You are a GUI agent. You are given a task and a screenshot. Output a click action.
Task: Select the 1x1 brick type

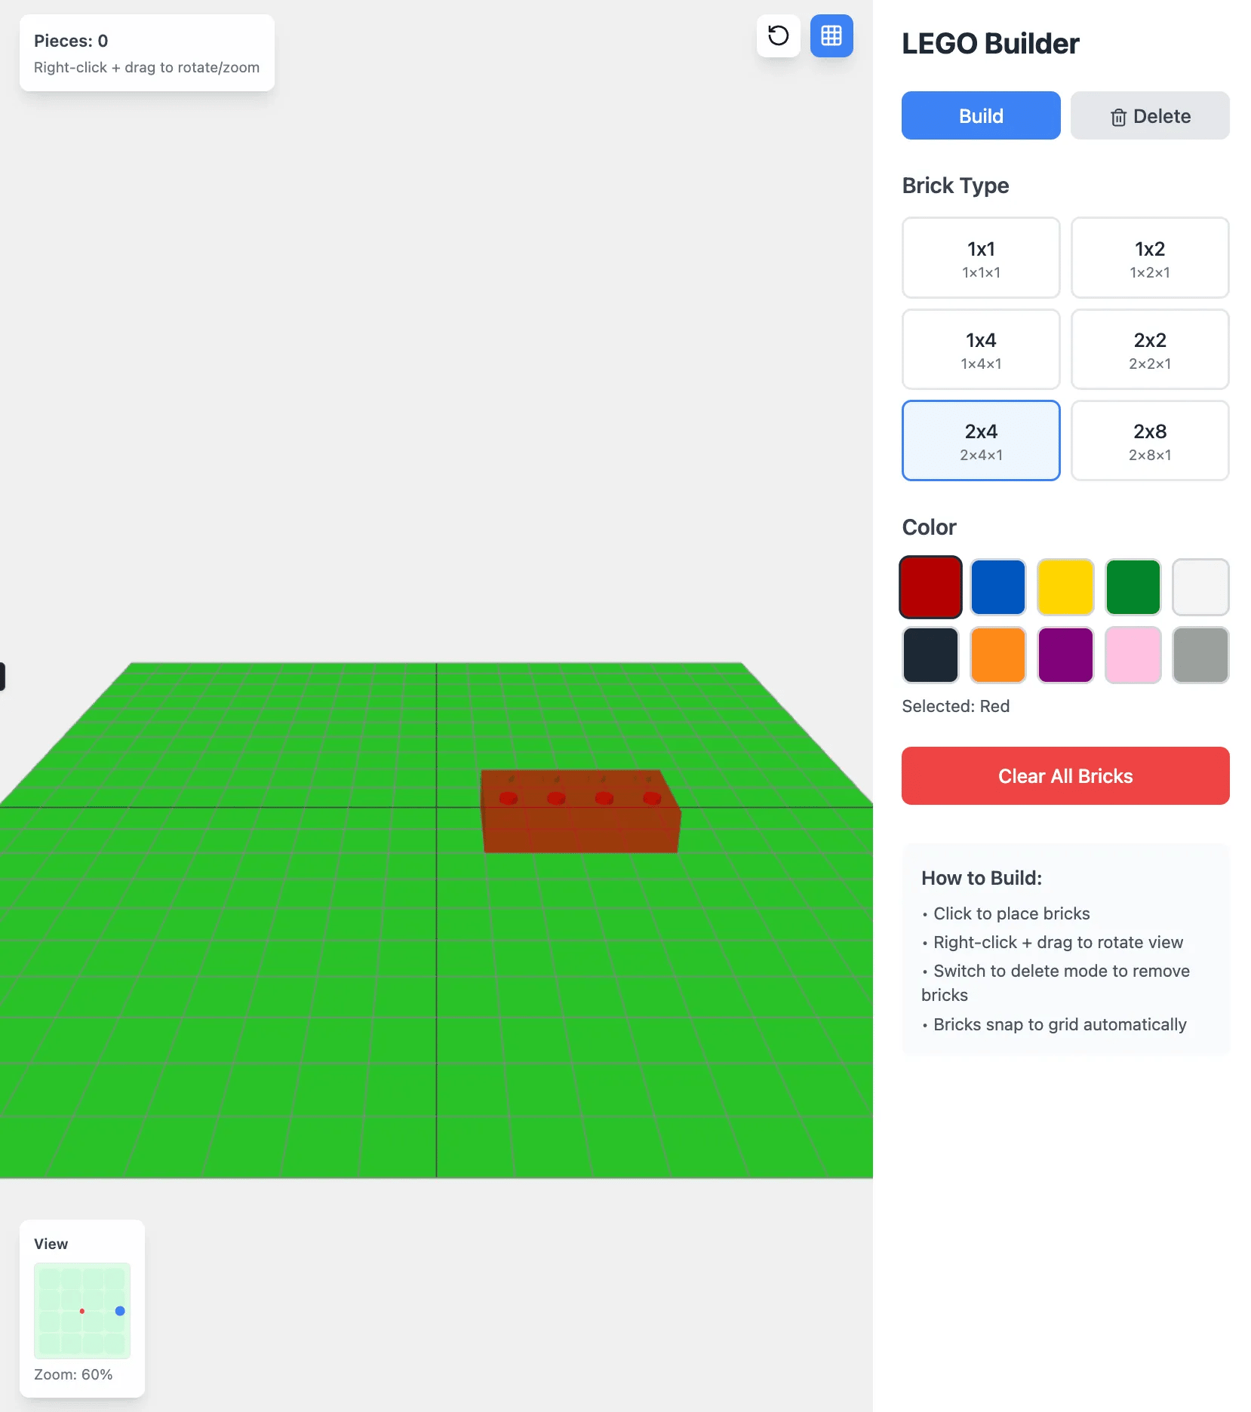click(x=980, y=258)
